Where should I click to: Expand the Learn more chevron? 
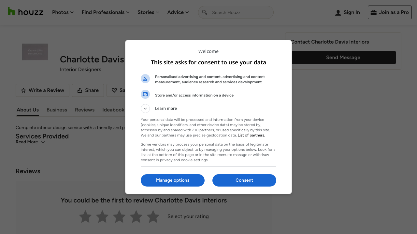145,109
